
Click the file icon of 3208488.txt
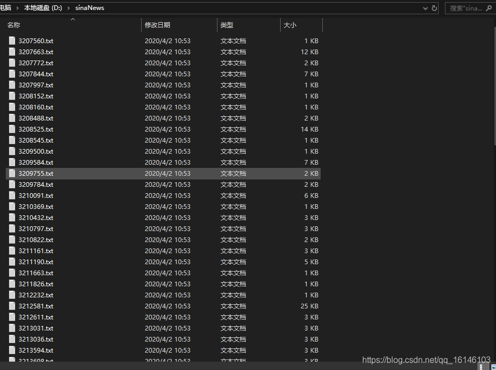coord(12,118)
